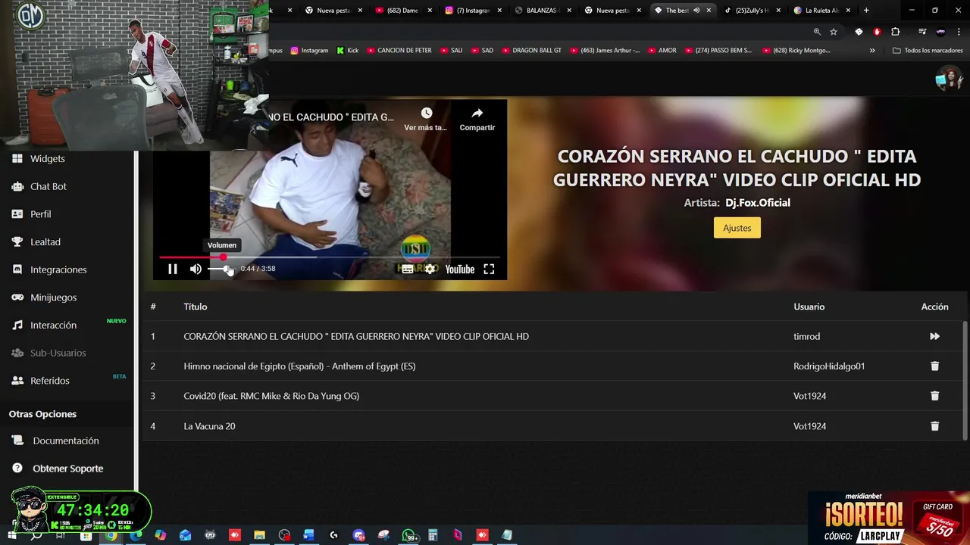The width and height of the screenshot is (970, 545).
Task: Mute audio on The best tab
Action: coord(696,11)
